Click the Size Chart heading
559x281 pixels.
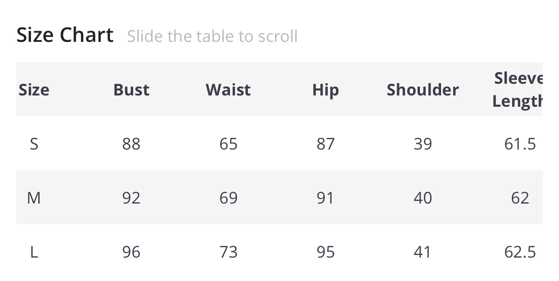pos(65,35)
